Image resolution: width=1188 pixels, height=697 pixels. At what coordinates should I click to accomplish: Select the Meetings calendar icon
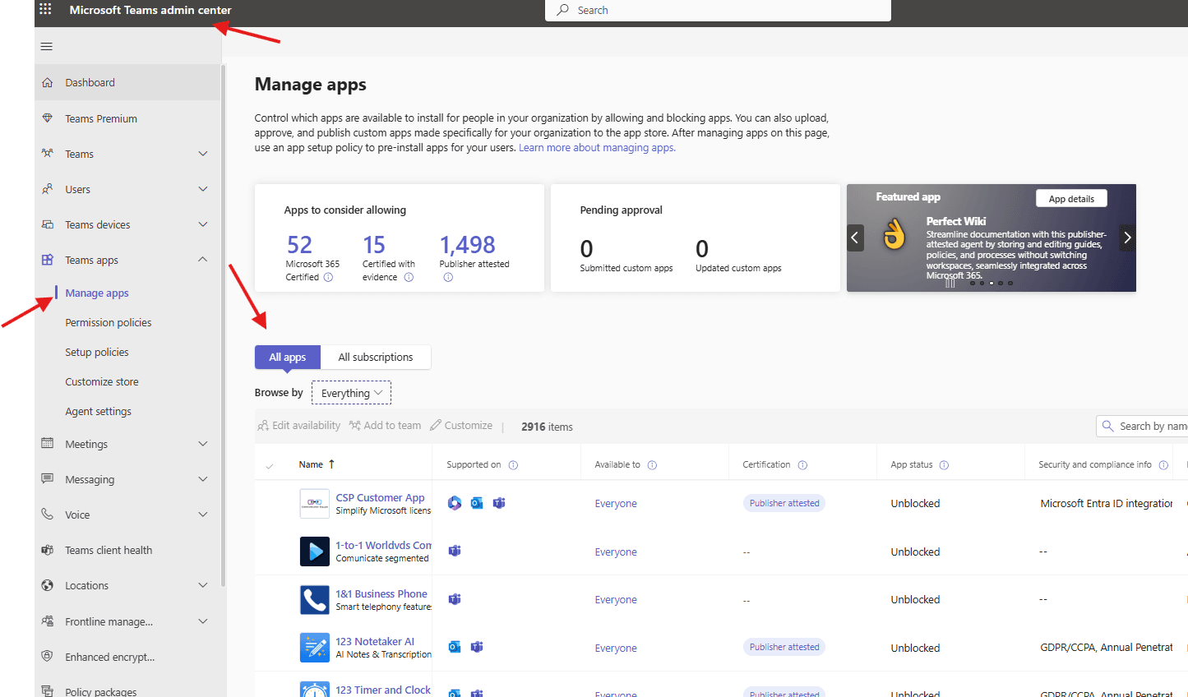(47, 443)
